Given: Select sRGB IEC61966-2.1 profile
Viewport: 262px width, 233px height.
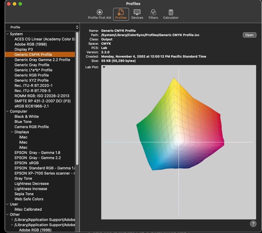Looking at the screenshot, I should (31, 106).
